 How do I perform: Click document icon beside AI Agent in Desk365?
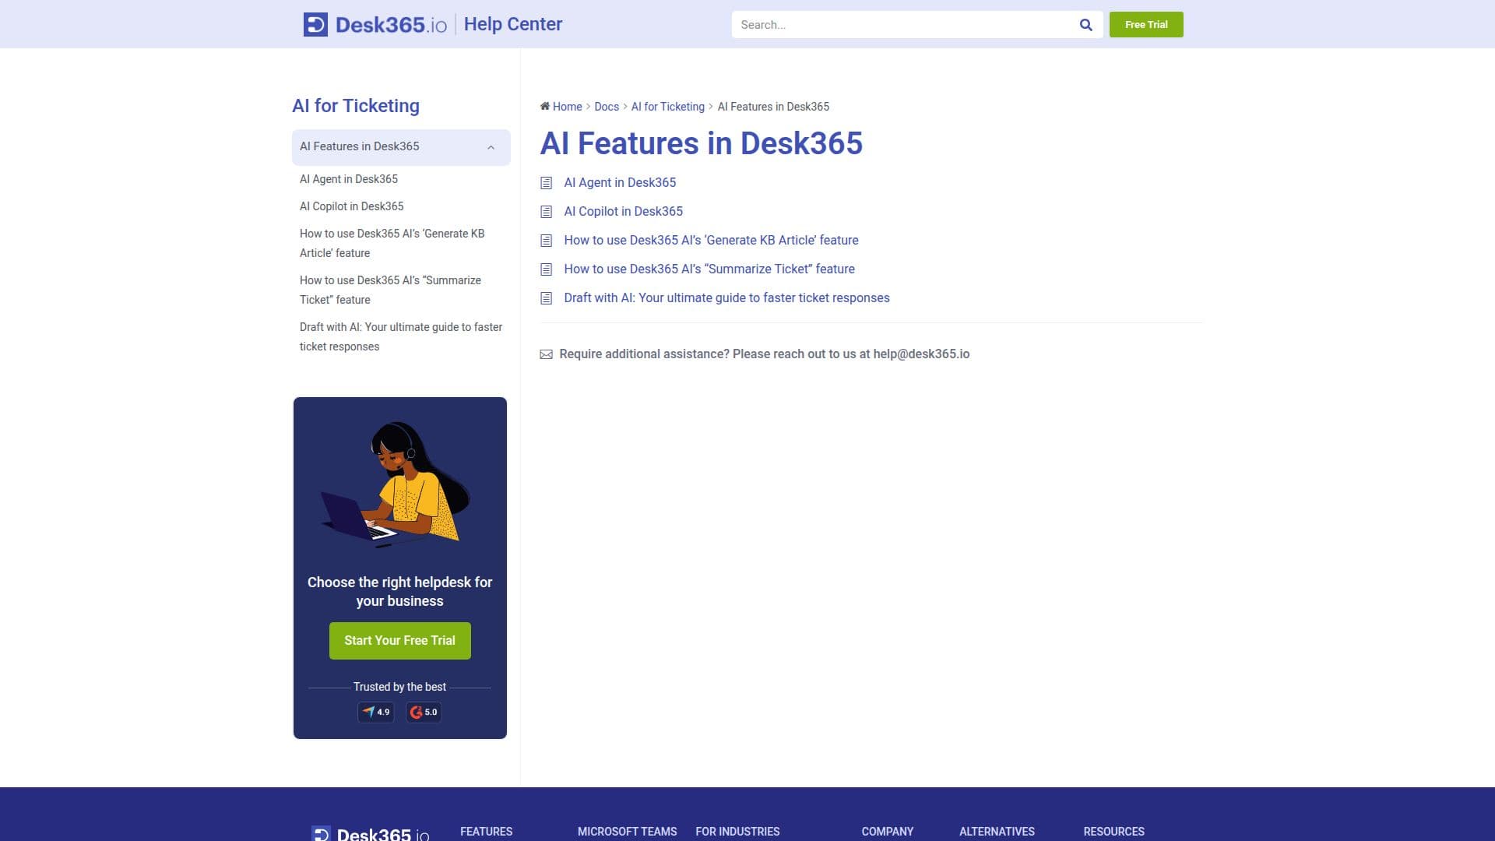[546, 183]
